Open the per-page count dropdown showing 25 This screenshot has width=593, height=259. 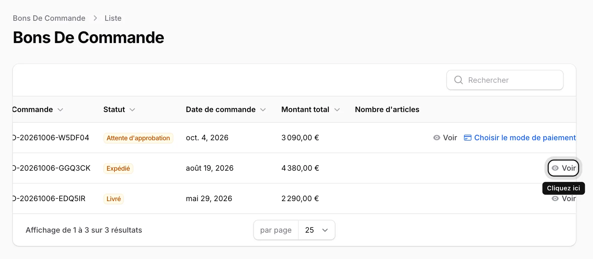pos(317,230)
